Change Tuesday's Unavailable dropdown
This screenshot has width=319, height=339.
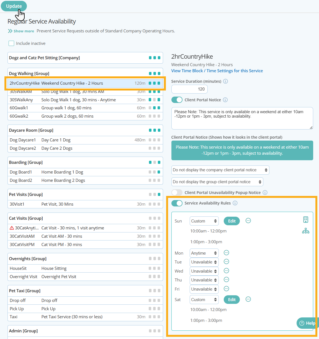pos(204,262)
